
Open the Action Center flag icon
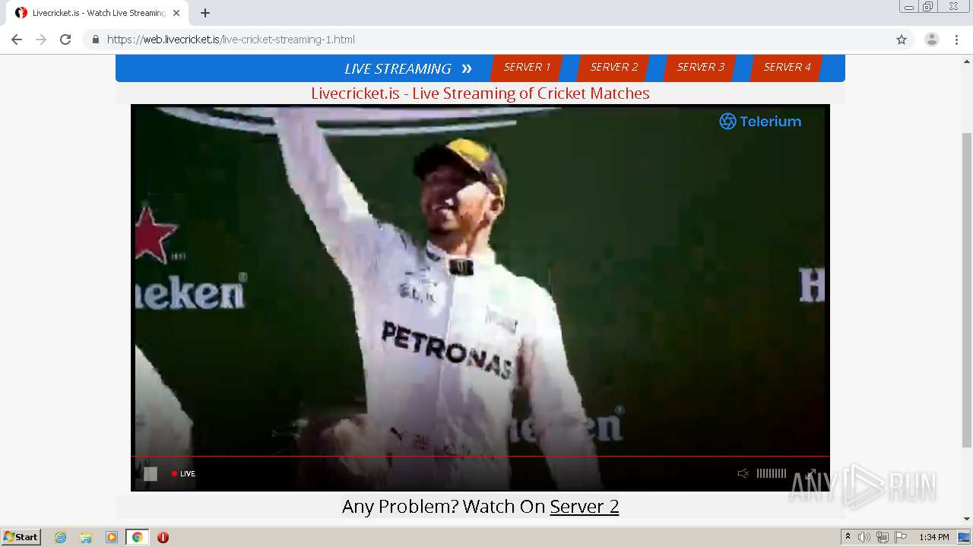901,537
